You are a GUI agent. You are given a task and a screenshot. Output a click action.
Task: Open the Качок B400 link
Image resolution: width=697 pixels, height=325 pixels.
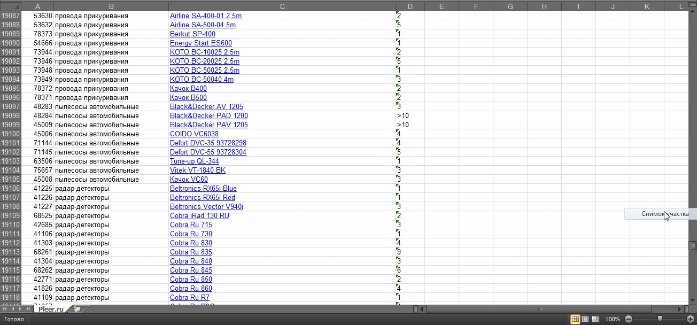pyautogui.click(x=188, y=89)
